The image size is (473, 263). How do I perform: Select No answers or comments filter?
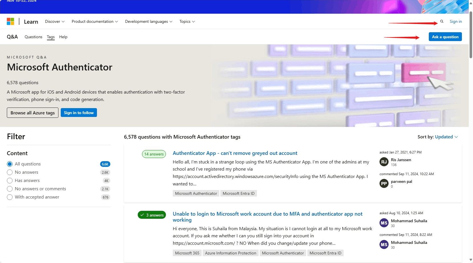click(x=10, y=189)
